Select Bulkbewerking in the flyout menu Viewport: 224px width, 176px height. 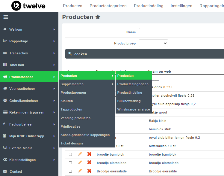(x=129, y=101)
